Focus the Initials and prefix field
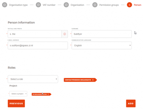 pyautogui.click(x=35, y=34)
